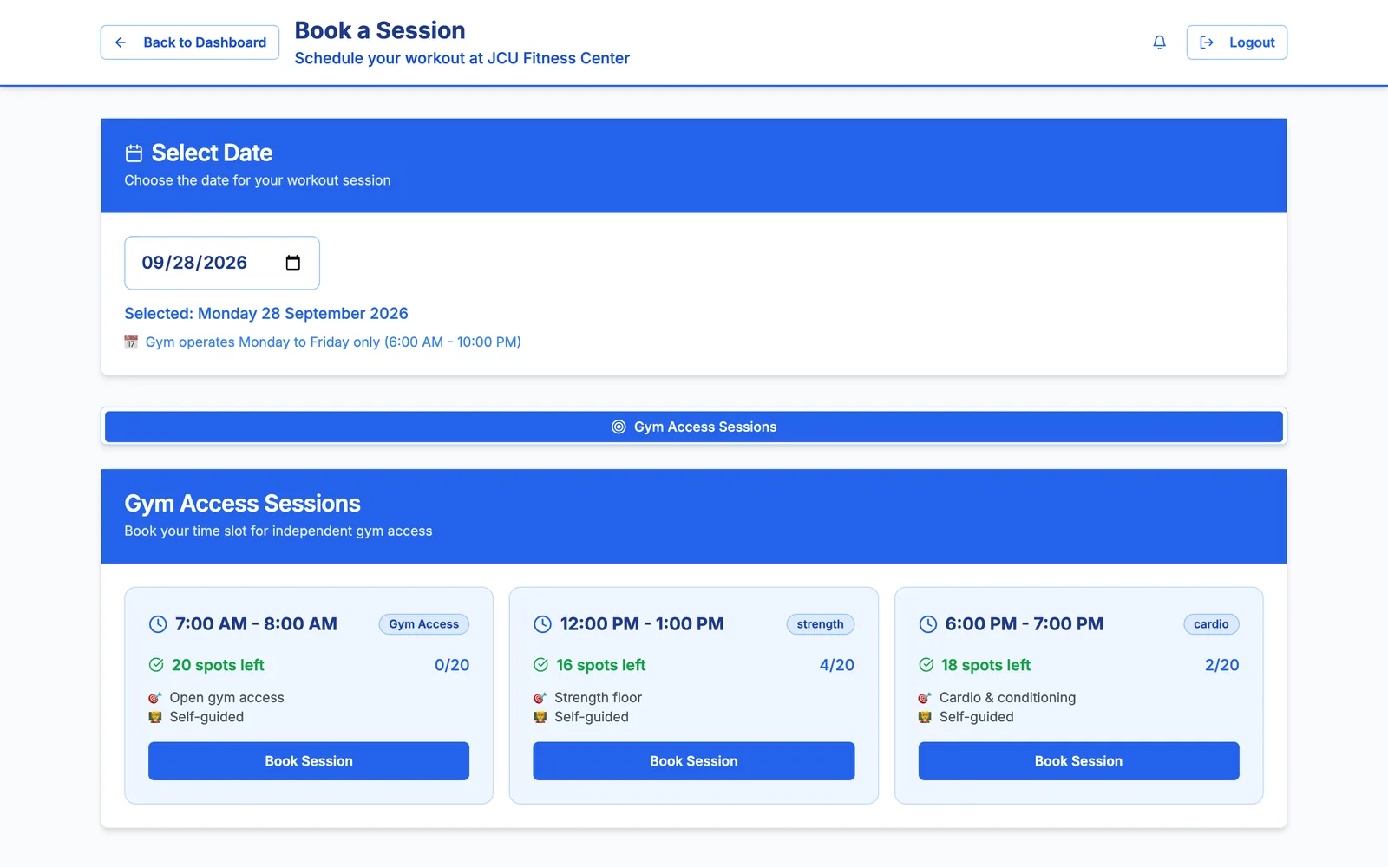Select the Gym Access Sessions tab
The image size is (1388, 867).
pos(694,427)
